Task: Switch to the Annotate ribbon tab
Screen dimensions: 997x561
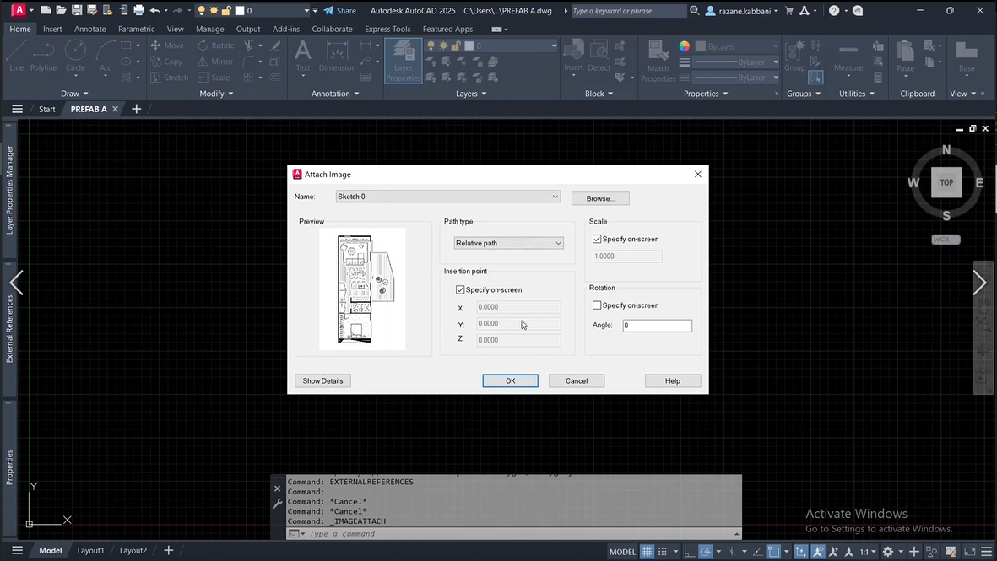Action: coord(89,29)
